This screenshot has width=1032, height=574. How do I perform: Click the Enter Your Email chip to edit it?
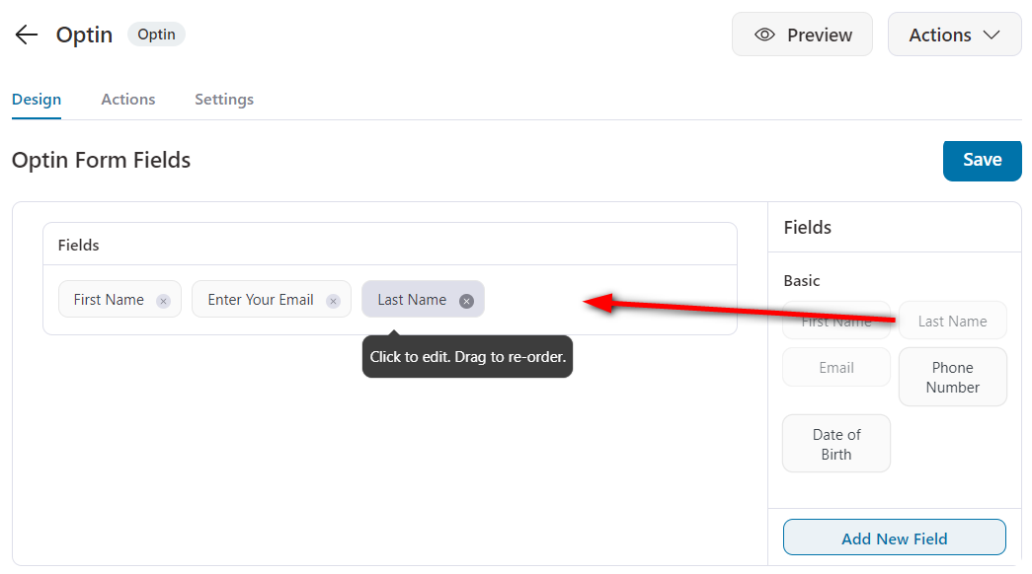pyautogui.click(x=260, y=300)
